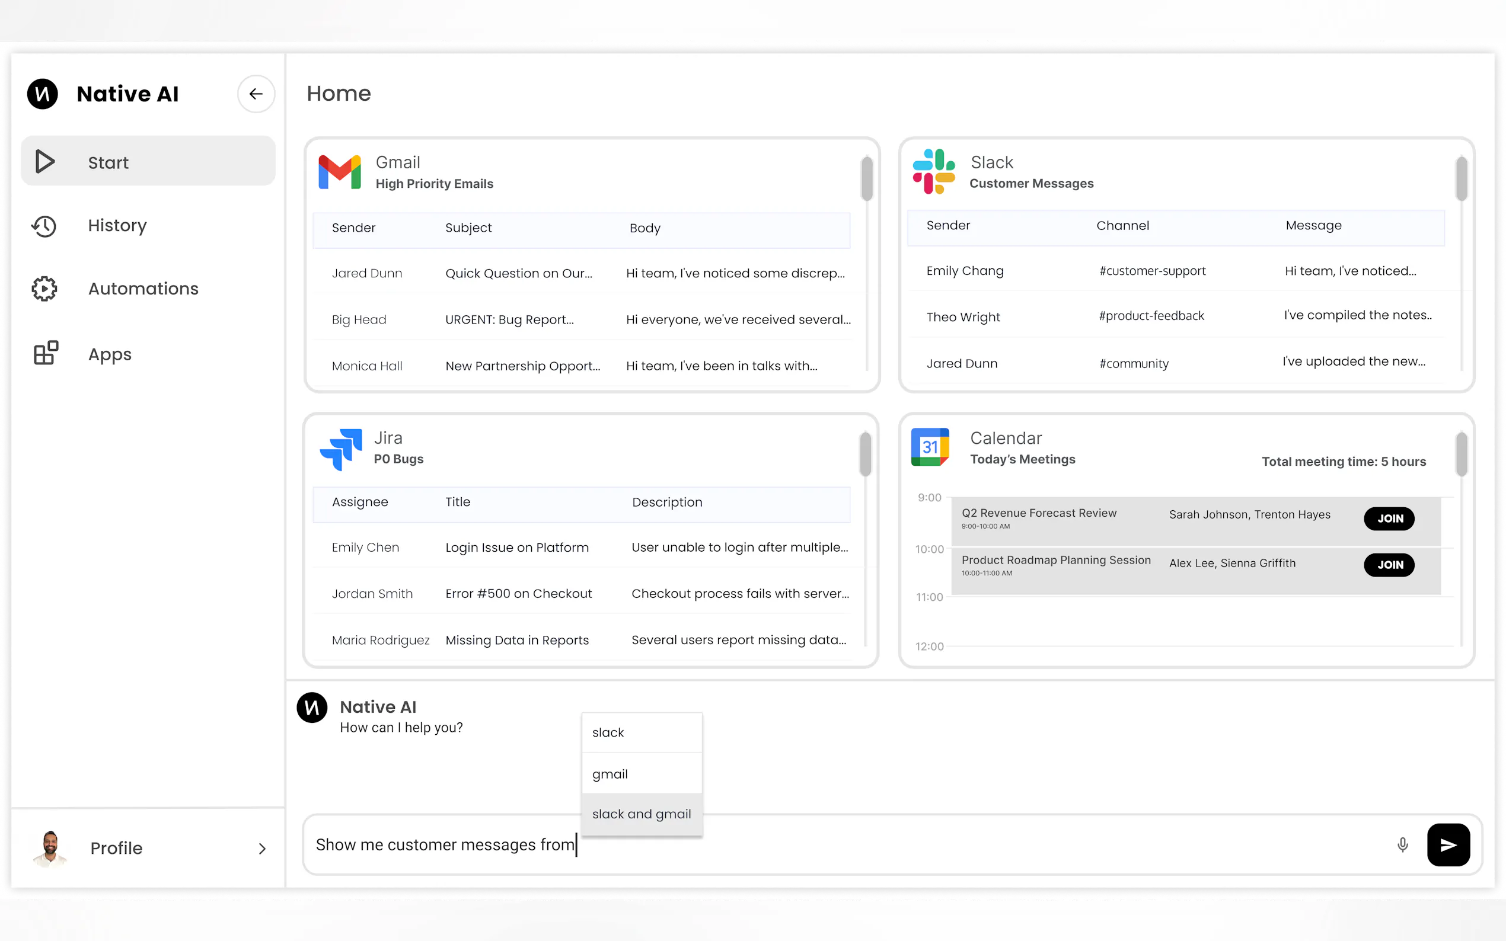Pick 'slack' from suggestion dropdown
1506x941 pixels.
tap(642, 732)
